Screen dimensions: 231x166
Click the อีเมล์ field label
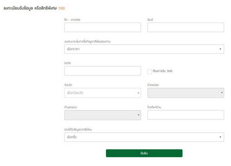click(x=151, y=19)
